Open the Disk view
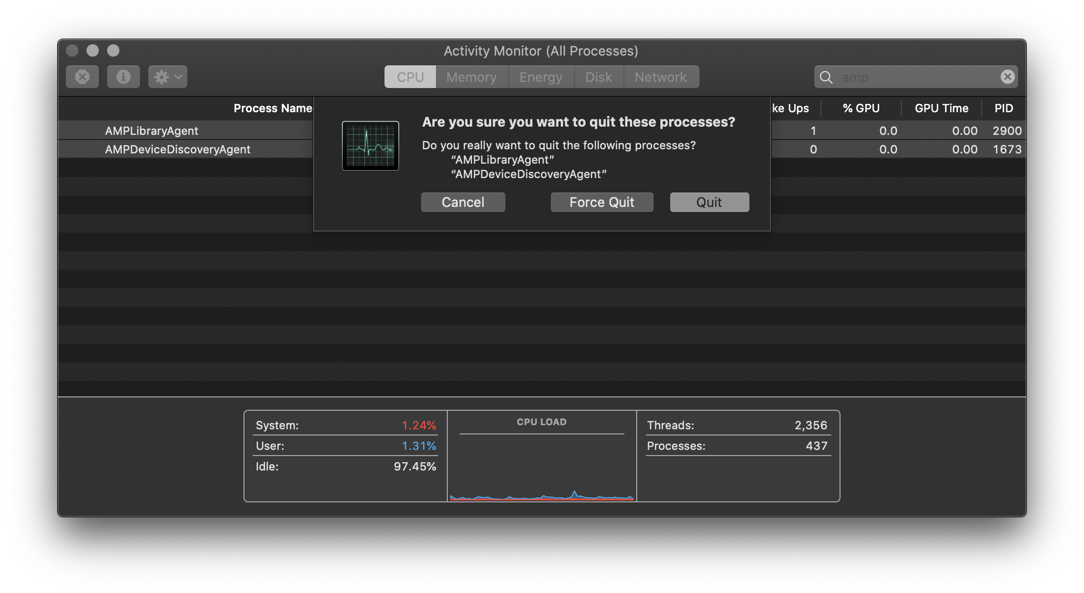Image resolution: width=1084 pixels, height=593 pixels. [x=598, y=77]
